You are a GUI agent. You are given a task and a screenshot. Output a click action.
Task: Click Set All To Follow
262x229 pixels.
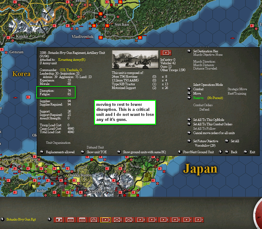(x=204, y=128)
